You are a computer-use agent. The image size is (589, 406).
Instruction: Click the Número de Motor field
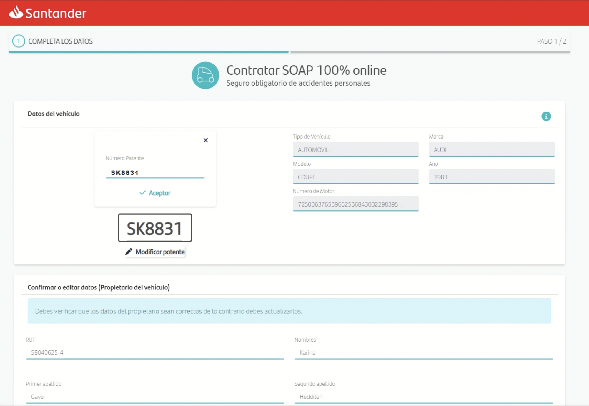click(x=355, y=204)
